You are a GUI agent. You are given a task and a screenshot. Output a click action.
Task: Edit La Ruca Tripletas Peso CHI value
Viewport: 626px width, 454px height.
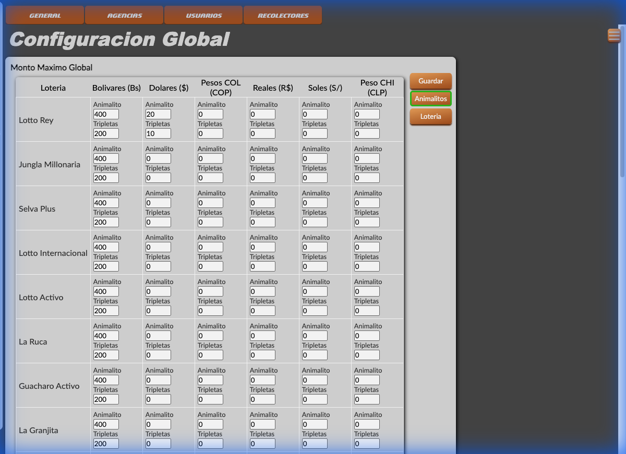point(367,354)
